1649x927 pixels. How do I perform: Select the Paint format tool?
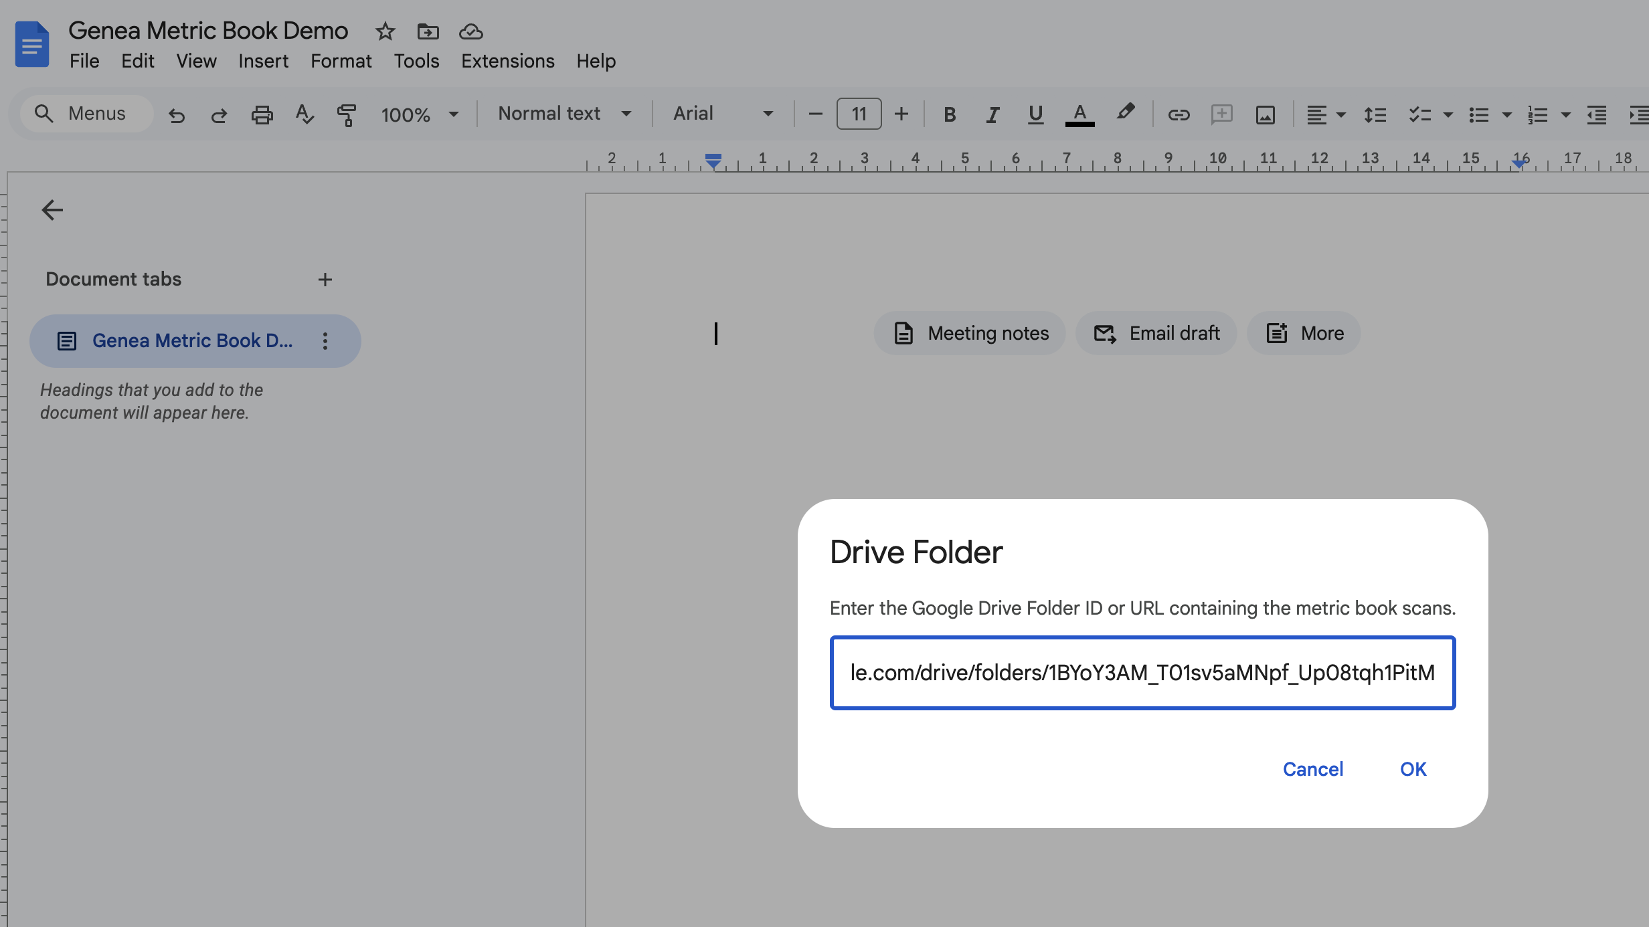tap(348, 114)
